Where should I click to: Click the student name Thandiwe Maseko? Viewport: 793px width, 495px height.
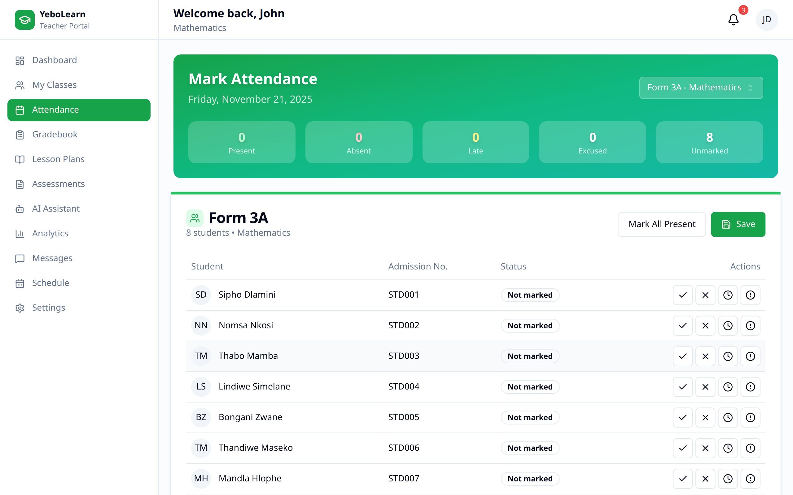[x=256, y=448]
